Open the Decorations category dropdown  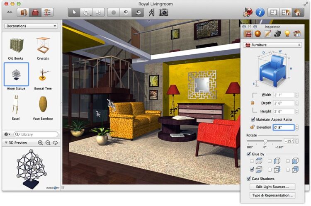(x=31, y=26)
